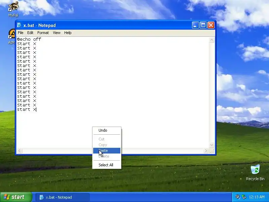
Task: Click the resize grip at Notepad's corner
Action: tap(212, 151)
